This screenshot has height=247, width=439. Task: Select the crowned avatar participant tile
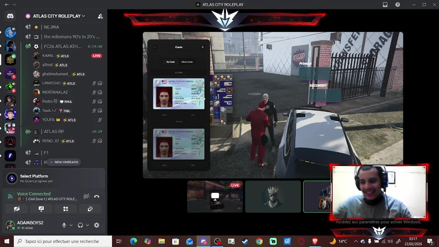click(273, 197)
